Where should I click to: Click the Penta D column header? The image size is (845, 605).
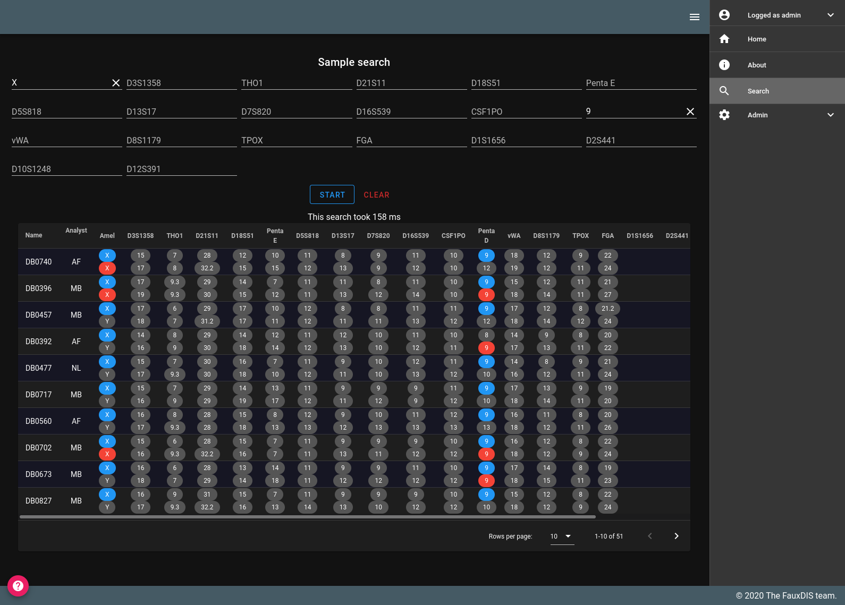tap(486, 236)
